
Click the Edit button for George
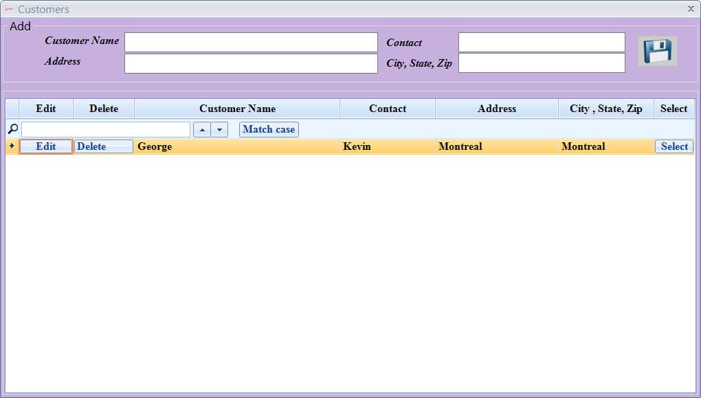46,146
